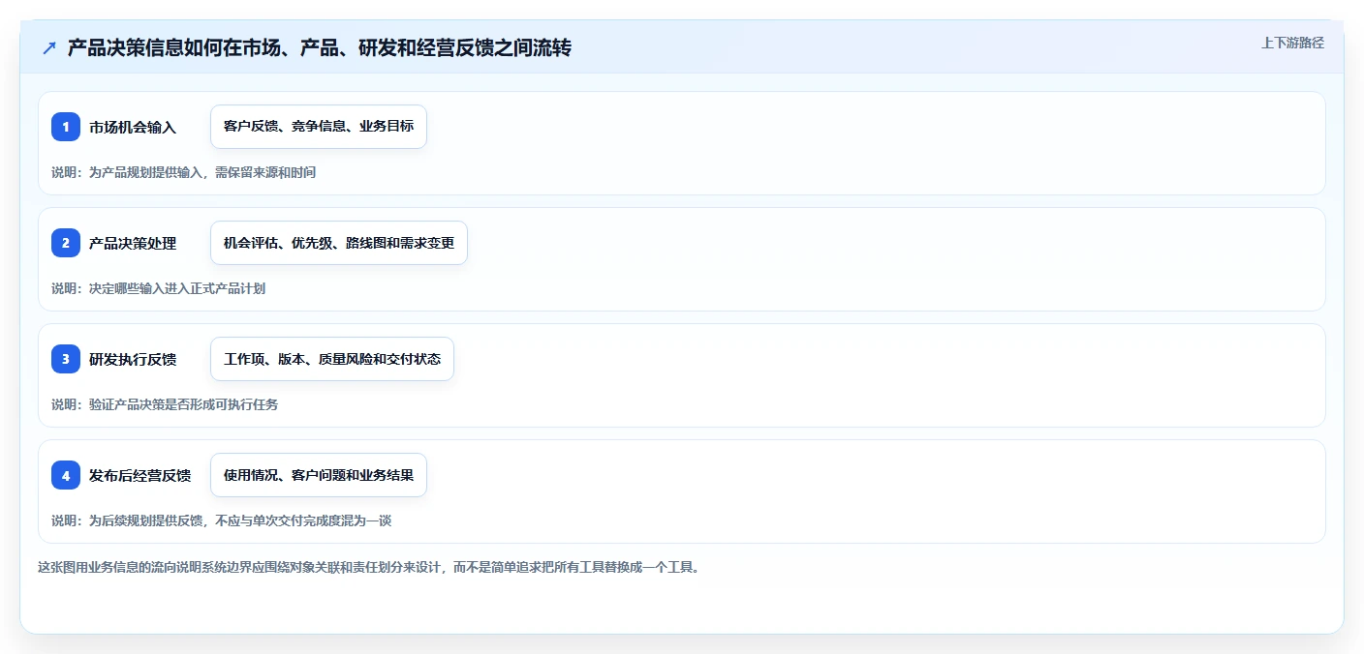This screenshot has width=1364, height=654.
Task: Click the 上下游路径 label
Action: 1292,43
